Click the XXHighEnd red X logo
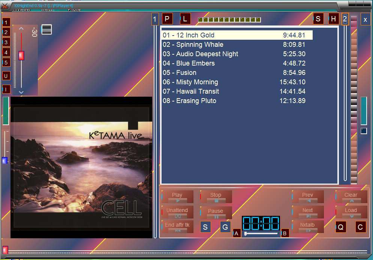This screenshot has width=373, height=260. pyautogui.click(x=5, y=6)
